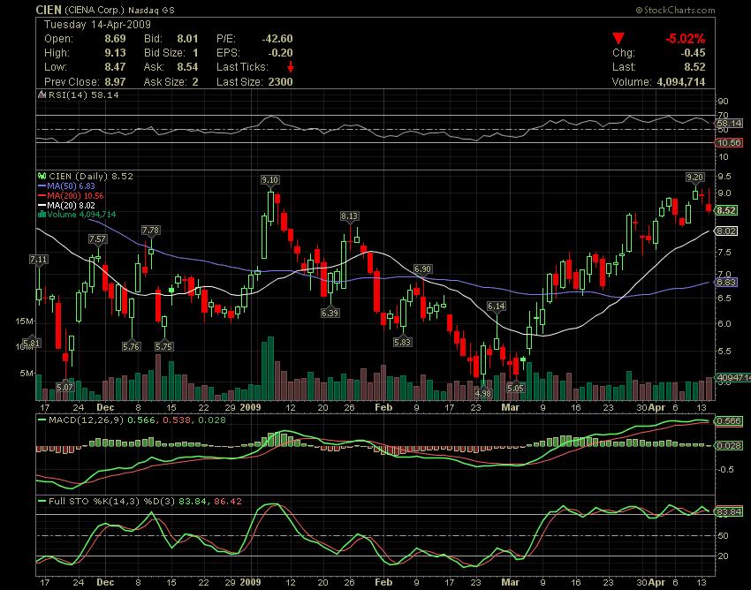Click the 'RSI(14) 58.14' panel legend
Viewport: 751px width, 590px height.
coord(83,95)
